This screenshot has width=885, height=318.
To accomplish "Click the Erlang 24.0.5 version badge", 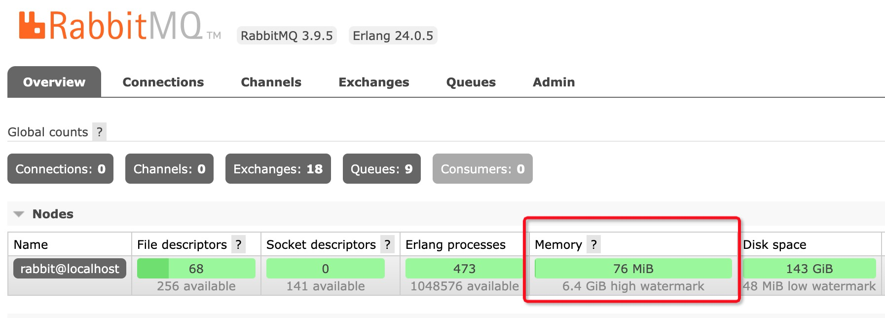I will pos(393,35).
